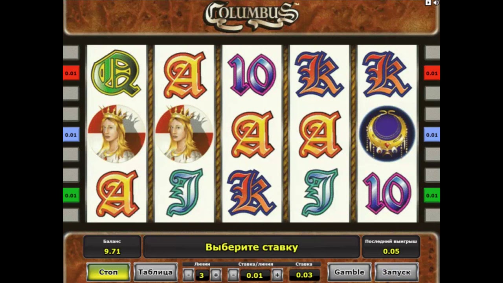503x283 pixels.
Task: Select the blue 0.01 line marker on the left
Action: pos(71,135)
